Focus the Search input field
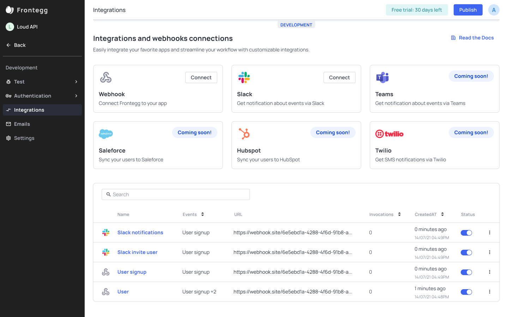 tap(176, 194)
